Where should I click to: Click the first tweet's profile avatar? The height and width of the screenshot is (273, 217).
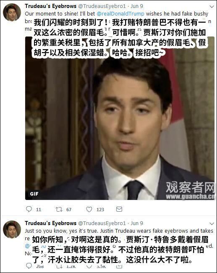pyautogui.click(x=12, y=12)
